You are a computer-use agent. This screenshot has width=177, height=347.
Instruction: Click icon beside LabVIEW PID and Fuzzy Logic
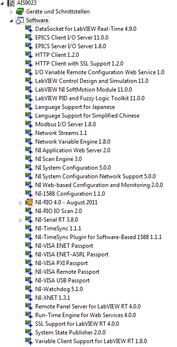pyautogui.click(x=29, y=98)
